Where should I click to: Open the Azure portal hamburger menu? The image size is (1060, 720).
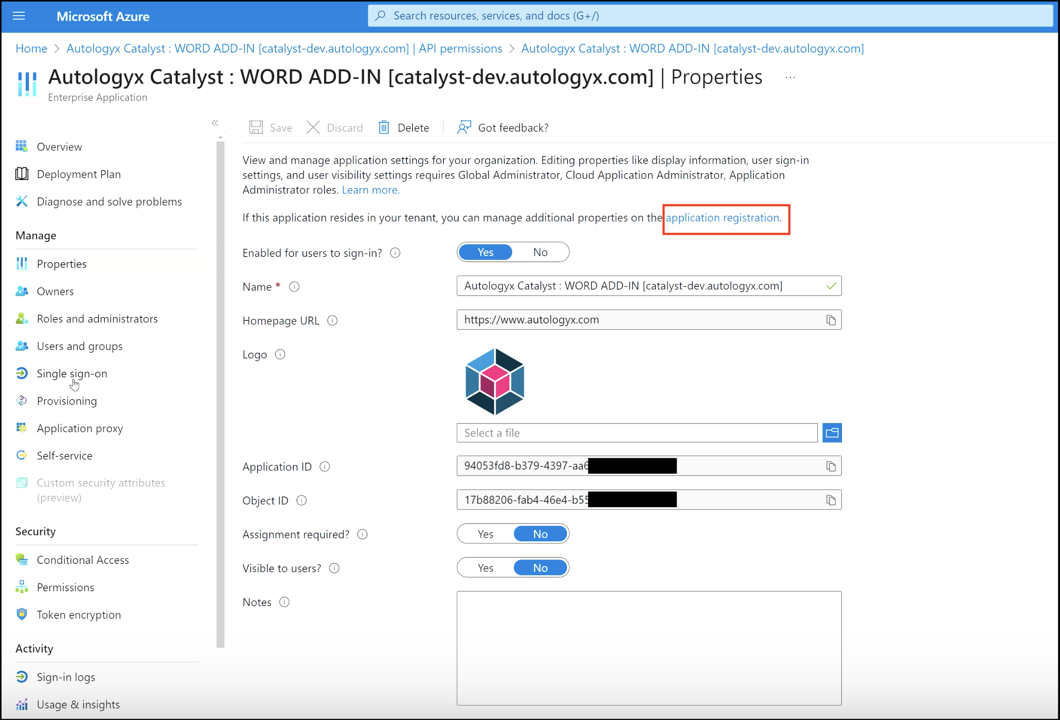[19, 16]
